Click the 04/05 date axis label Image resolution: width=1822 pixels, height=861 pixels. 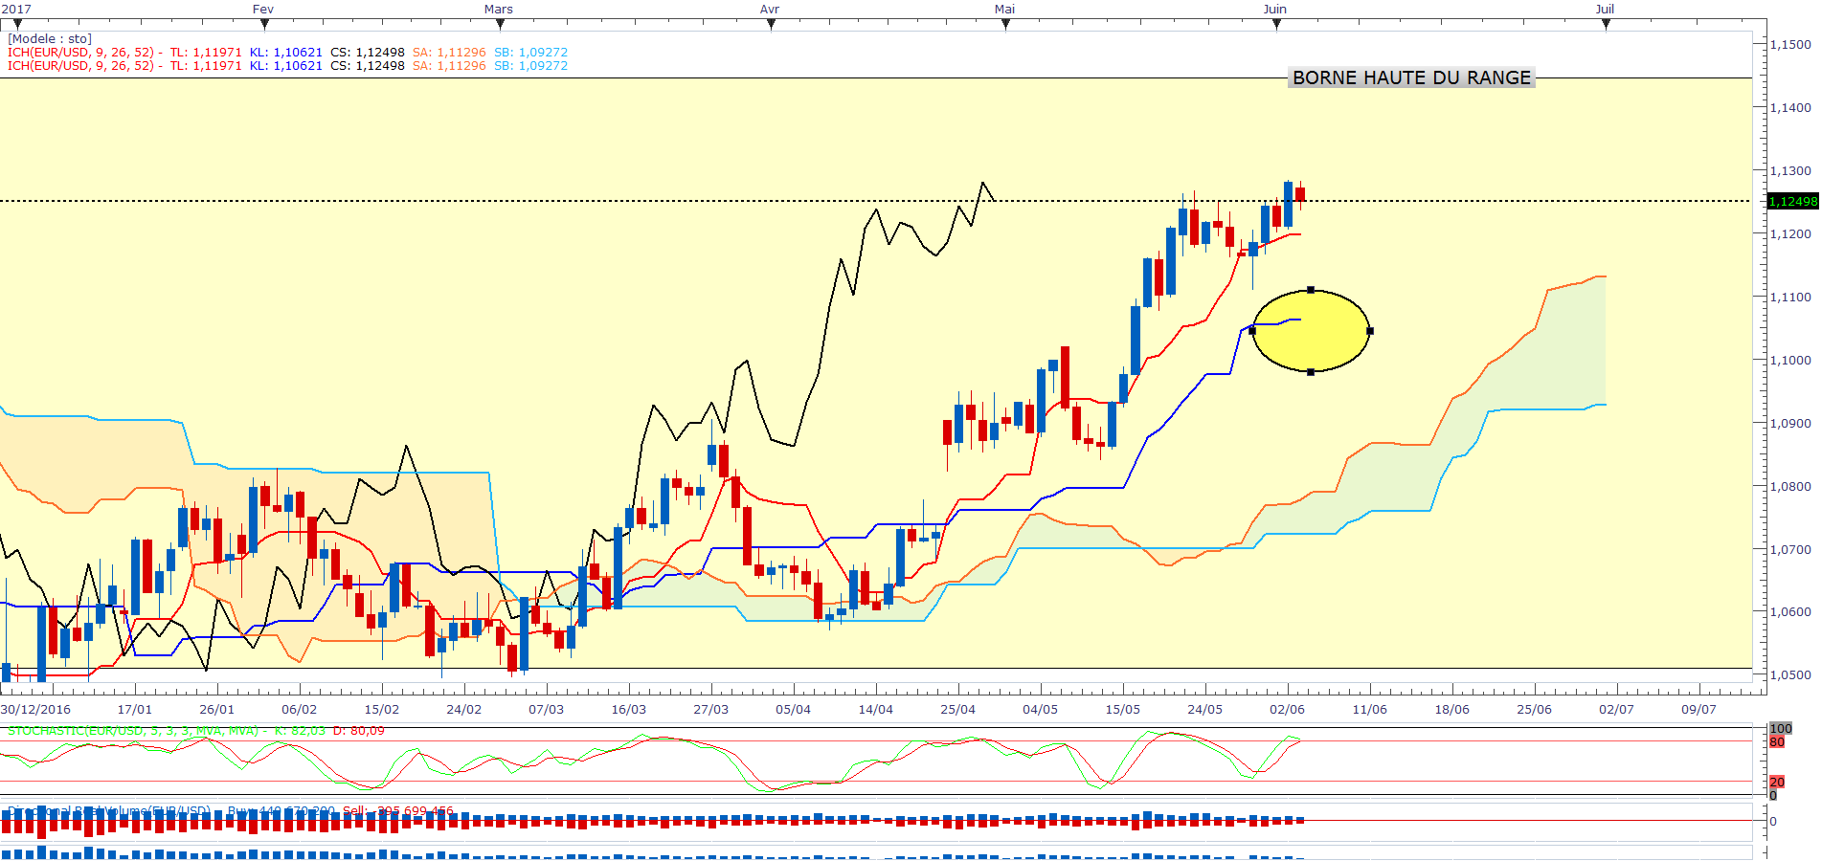1041,710
